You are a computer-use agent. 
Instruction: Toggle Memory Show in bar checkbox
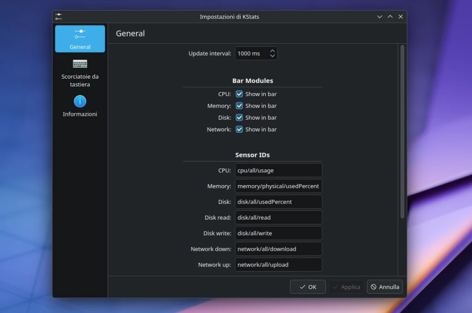(239, 106)
